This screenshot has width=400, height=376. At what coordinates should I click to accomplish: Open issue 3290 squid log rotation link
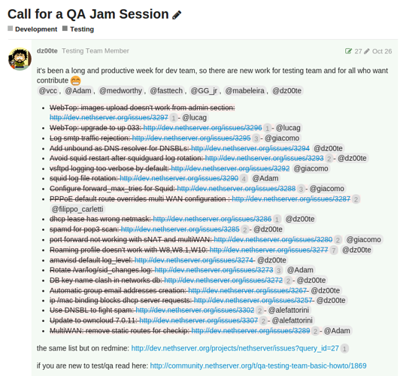[x=179, y=178]
